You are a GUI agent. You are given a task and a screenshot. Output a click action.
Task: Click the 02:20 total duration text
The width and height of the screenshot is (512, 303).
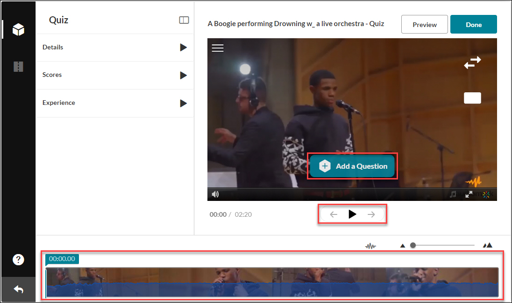point(243,215)
